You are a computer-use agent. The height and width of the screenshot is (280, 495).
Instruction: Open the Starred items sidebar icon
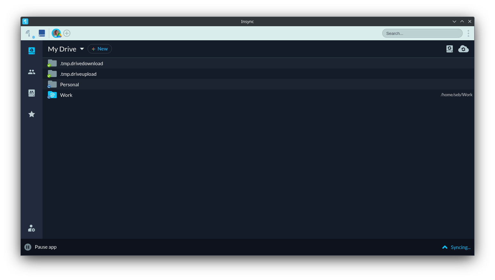point(32,114)
